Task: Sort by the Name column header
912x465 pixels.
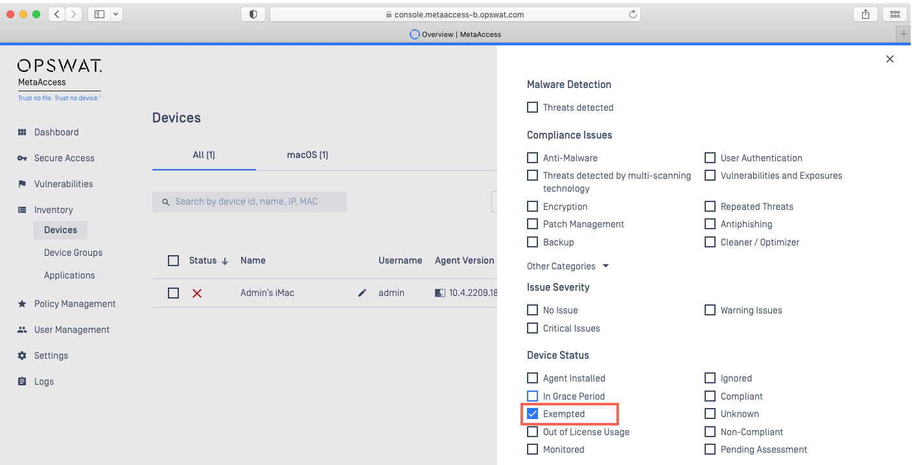Action: pyautogui.click(x=253, y=260)
